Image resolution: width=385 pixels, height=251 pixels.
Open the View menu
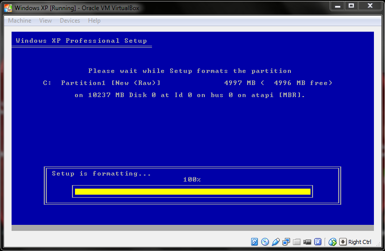point(45,21)
